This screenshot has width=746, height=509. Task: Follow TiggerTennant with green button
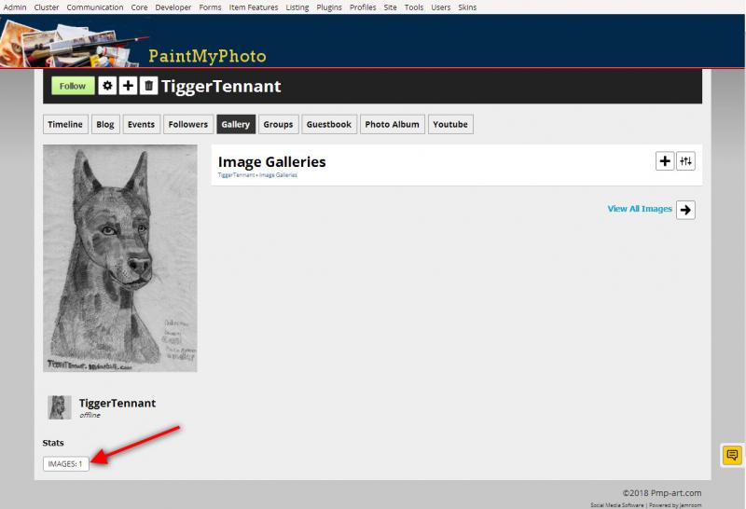[73, 86]
